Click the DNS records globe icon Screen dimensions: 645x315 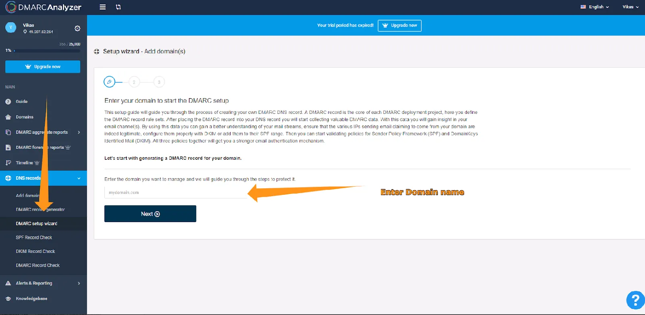[8, 178]
